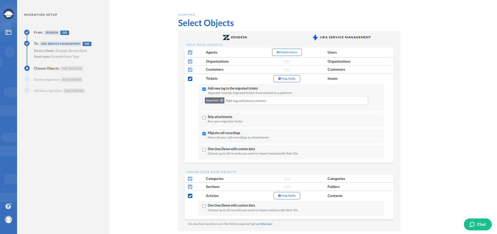Disable 'Add new tag to the migrated tickets'
The image size is (497, 234).
pyautogui.click(x=204, y=89)
